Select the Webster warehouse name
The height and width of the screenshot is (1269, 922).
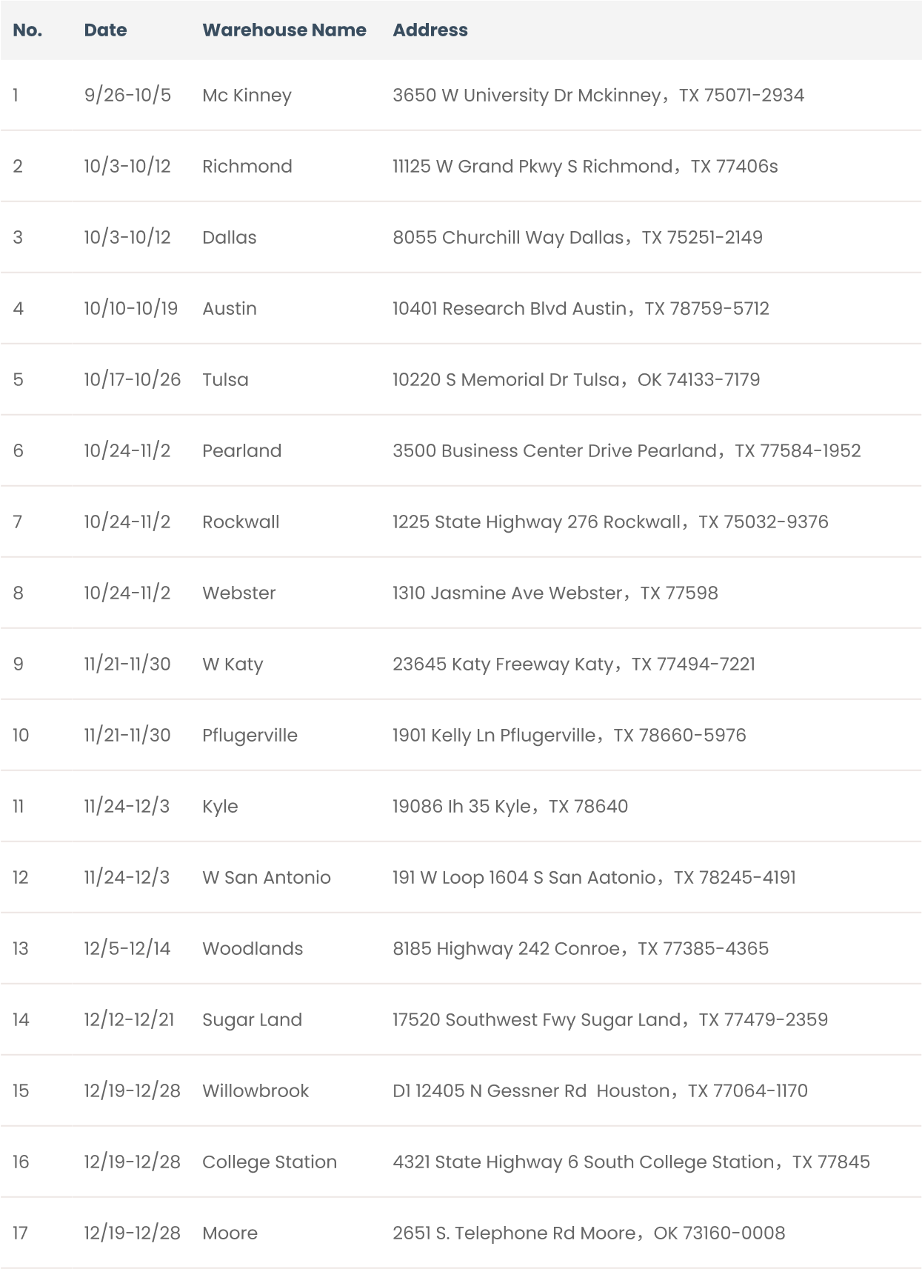(239, 593)
